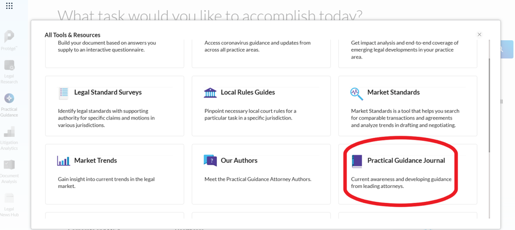Open the app launcher grid icon
This screenshot has width=515, height=230.
(x=9, y=5)
